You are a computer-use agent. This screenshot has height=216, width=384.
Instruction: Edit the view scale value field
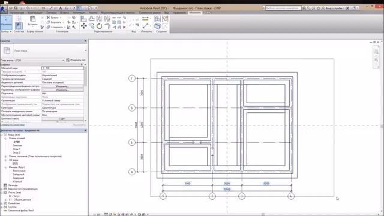[x=62, y=68]
